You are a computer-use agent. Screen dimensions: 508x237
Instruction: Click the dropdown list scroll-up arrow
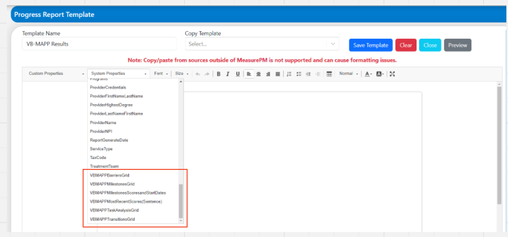(x=181, y=81)
